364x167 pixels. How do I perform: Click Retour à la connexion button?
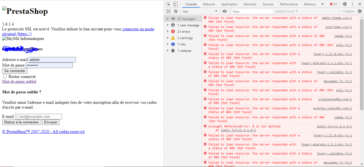pos(21,122)
